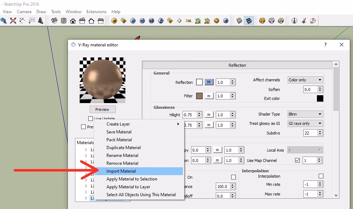Open V-Ray options tag icon
Screen dimensions: 353x209
tap(124, 21)
